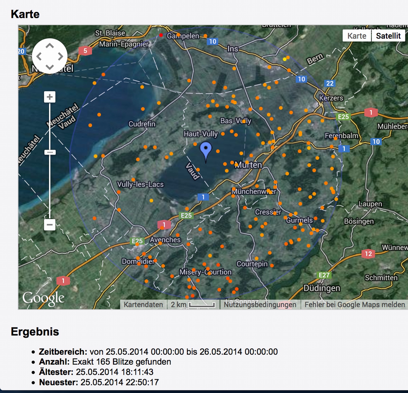The height and width of the screenshot is (393, 408).
Task: Switch to Satellit map view
Action: [388, 36]
